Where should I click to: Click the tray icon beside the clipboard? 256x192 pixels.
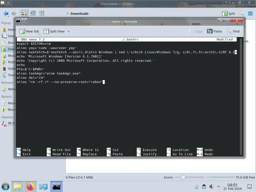tap(196, 186)
